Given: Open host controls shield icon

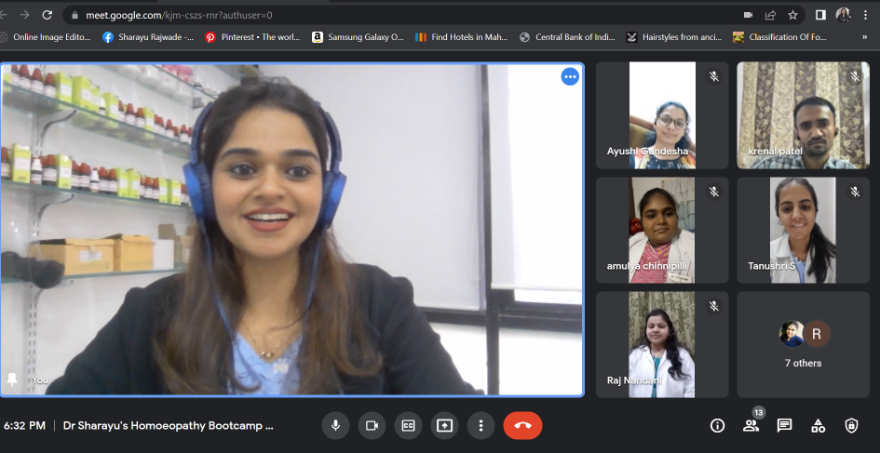Looking at the screenshot, I should pos(851,425).
